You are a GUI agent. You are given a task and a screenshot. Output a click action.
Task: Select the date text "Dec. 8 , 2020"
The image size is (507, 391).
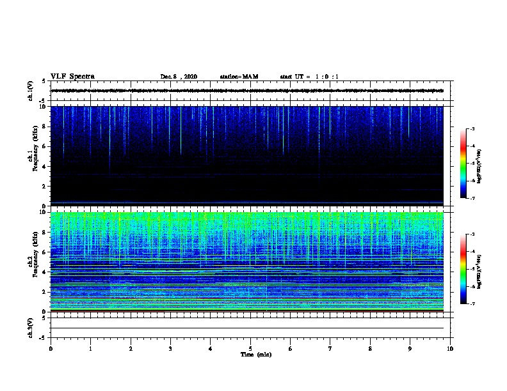pyautogui.click(x=179, y=77)
